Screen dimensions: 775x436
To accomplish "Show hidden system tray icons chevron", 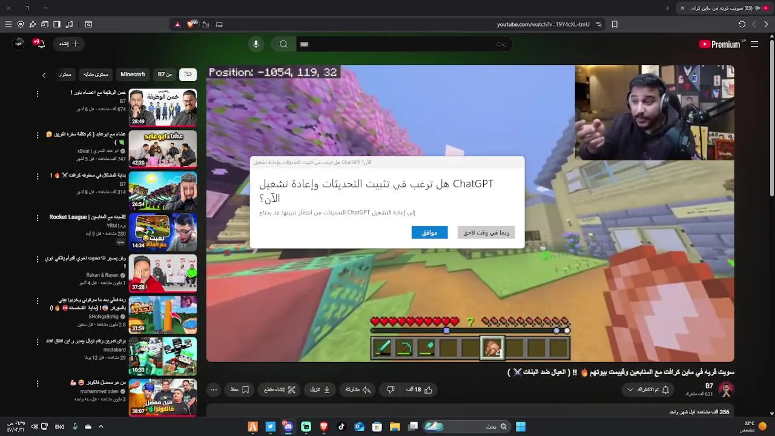I will tap(101, 426).
